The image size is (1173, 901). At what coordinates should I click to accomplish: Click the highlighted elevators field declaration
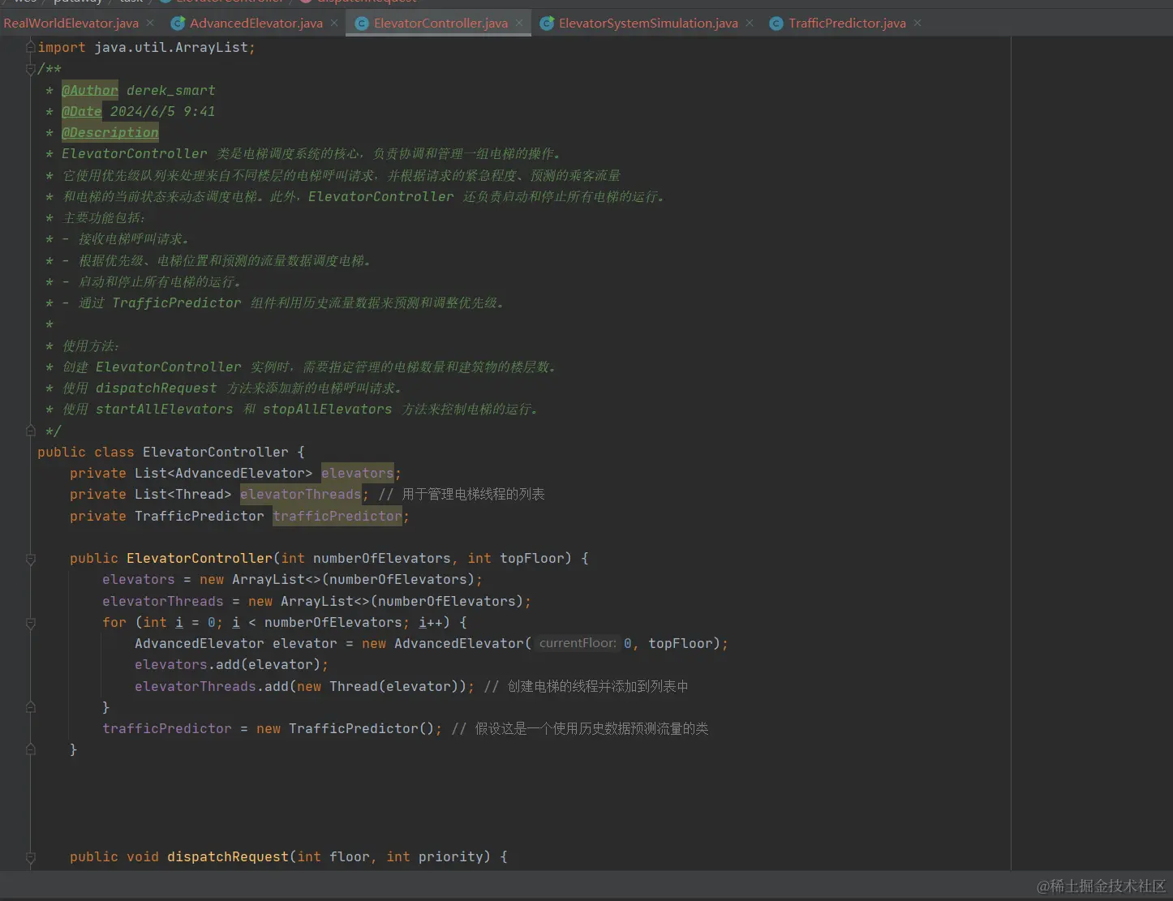357,473
